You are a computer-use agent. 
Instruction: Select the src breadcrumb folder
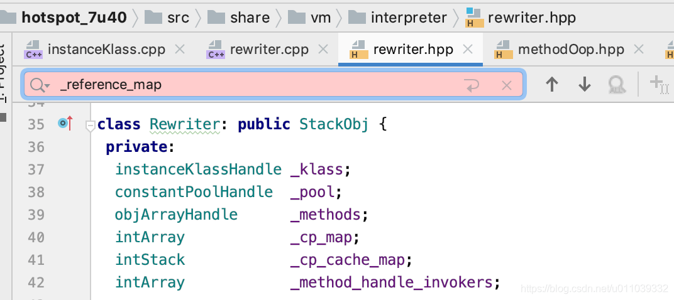(167, 18)
